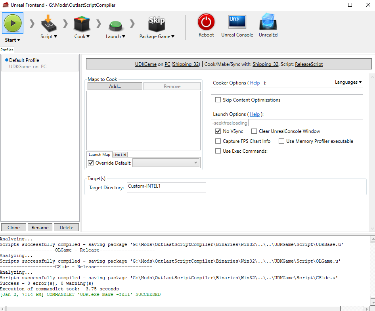Click the Cooker Options text field
Image resolution: width=375 pixels, height=311 pixels.
(x=287, y=91)
